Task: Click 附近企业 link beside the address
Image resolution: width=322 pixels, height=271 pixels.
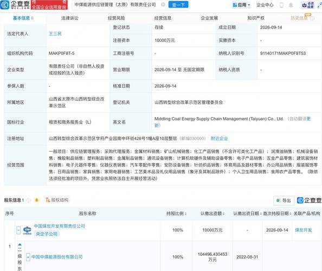Action: (220, 138)
